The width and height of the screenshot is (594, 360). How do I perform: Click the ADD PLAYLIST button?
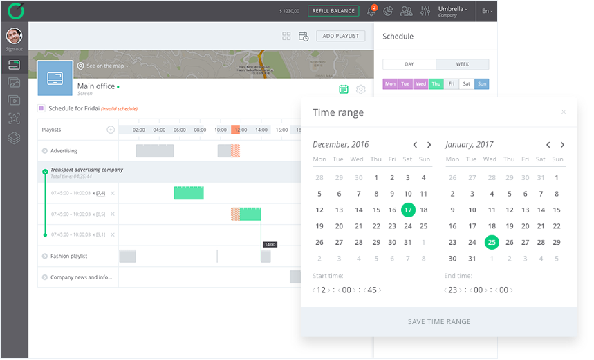click(x=341, y=36)
